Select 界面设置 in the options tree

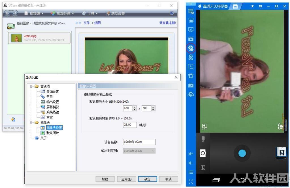(52, 91)
